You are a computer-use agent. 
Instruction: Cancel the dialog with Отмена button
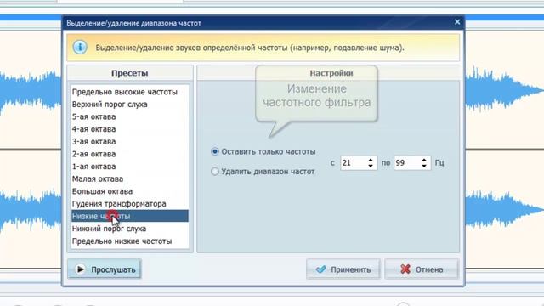(422, 269)
